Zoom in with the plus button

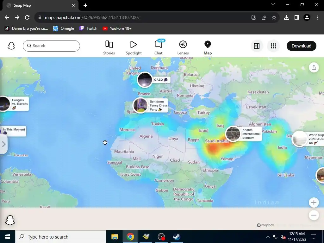tap(314, 202)
